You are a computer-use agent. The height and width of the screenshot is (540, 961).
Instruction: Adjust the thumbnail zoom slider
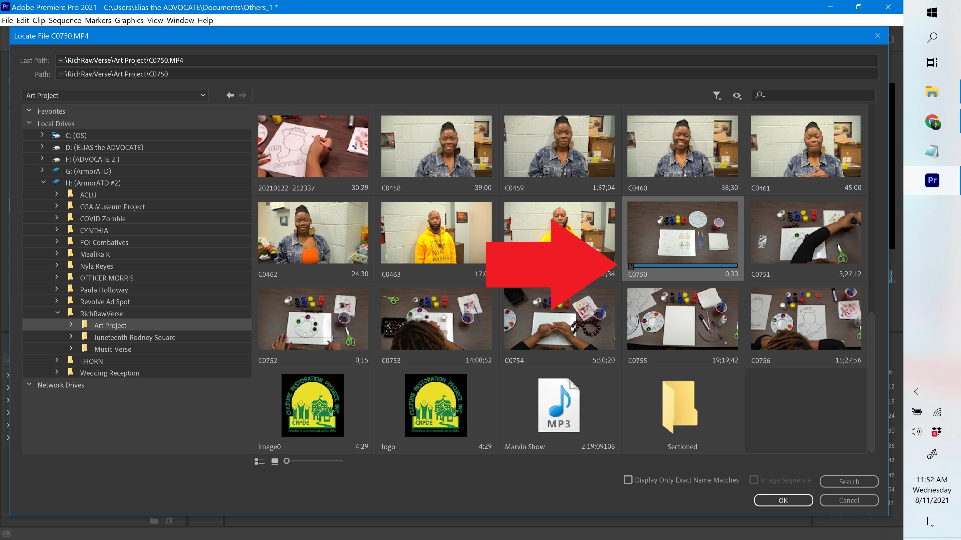tap(287, 461)
